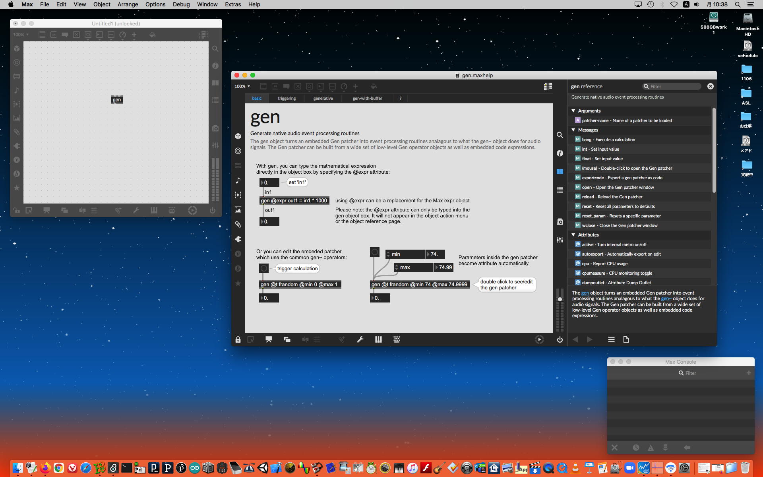Switch to the triggering tab
Image resolution: width=763 pixels, height=477 pixels.
pyautogui.click(x=287, y=98)
